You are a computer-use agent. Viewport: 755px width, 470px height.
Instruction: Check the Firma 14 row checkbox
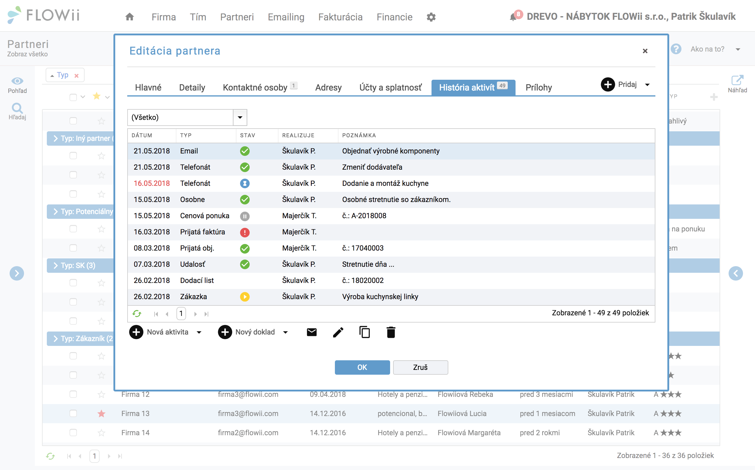(73, 433)
